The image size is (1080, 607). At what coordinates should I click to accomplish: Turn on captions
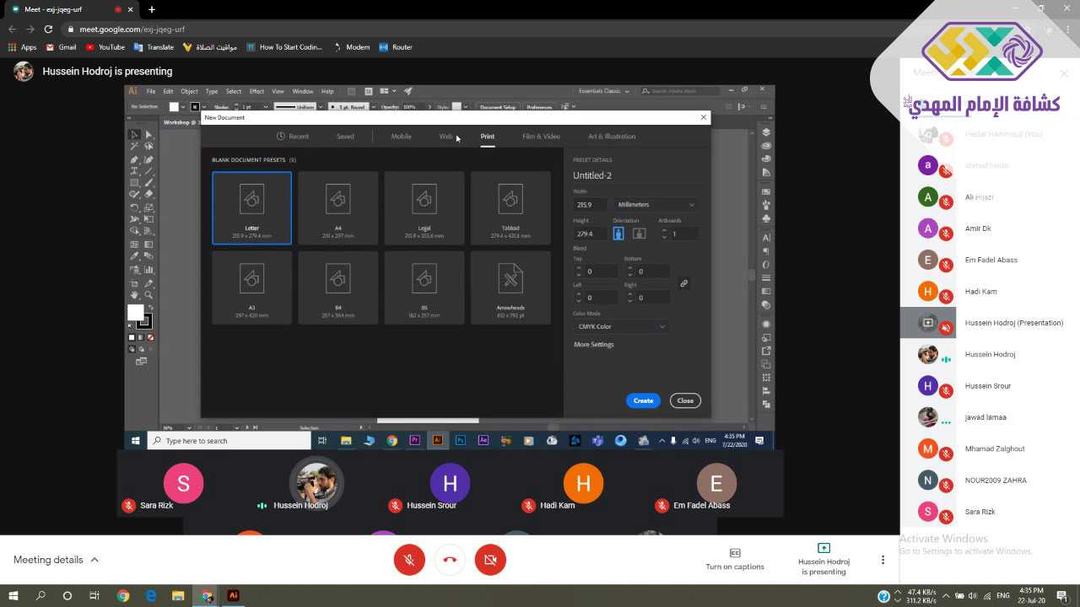735,559
